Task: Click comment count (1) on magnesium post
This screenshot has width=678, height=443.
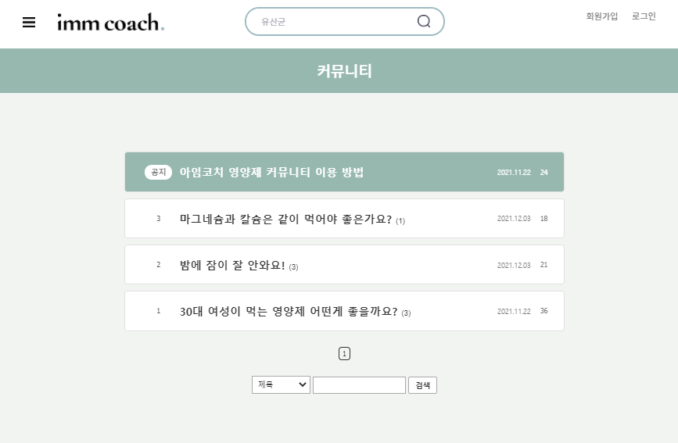Action: point(400,221)
